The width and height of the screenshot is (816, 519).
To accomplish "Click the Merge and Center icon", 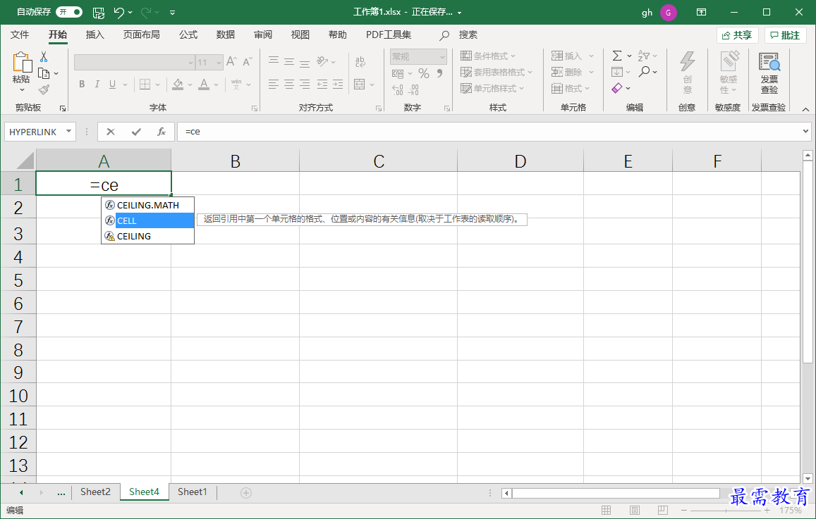I will 360,85.
